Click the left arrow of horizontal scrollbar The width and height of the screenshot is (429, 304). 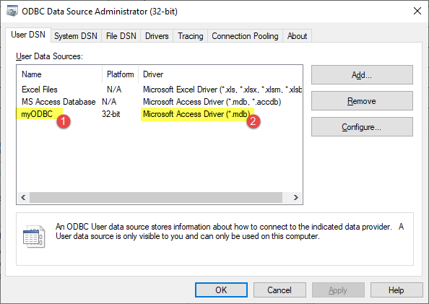click(x=23, y=197)
